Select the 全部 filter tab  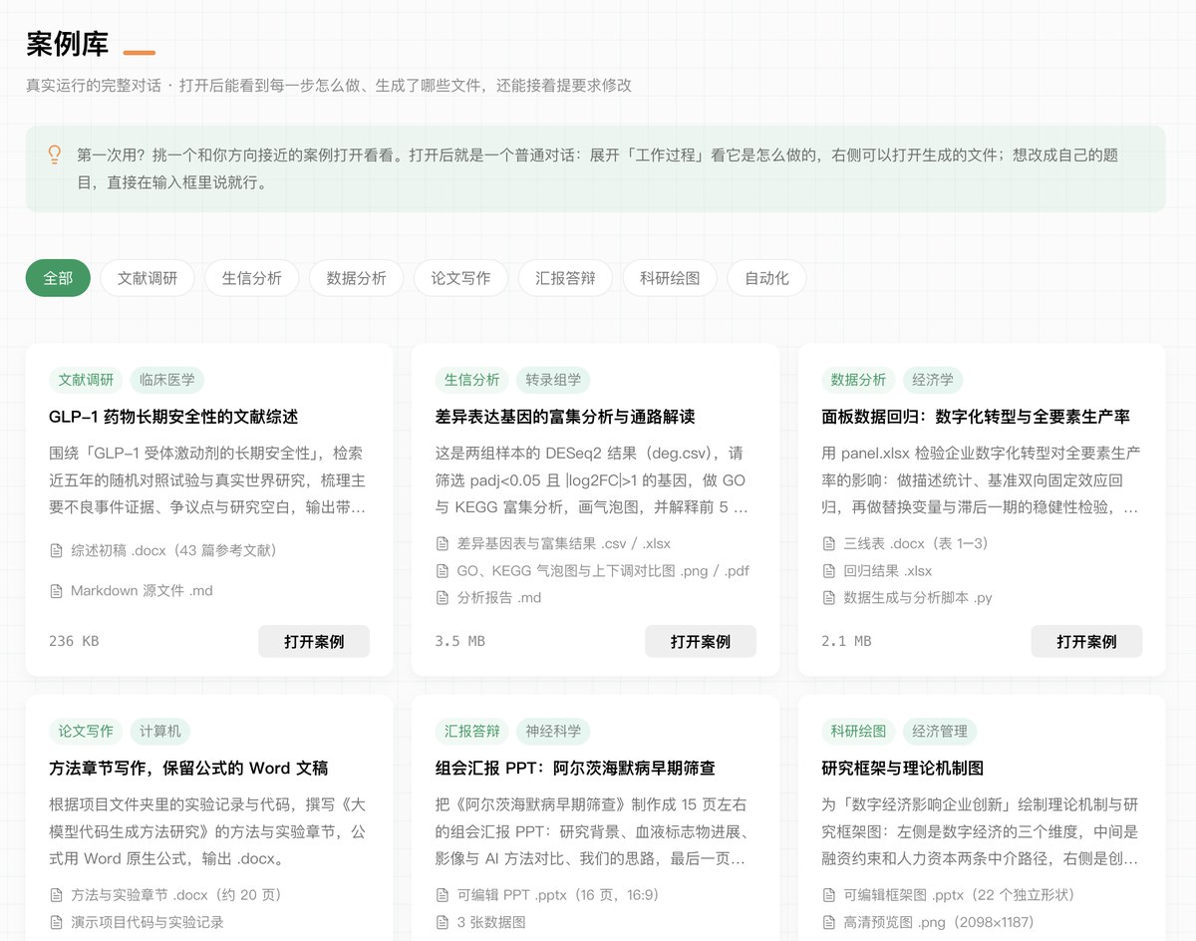click(58, 278)
